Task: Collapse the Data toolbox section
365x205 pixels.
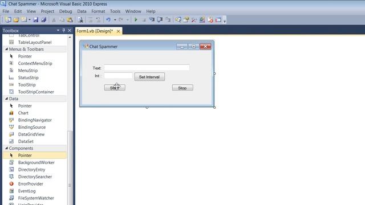Action: tap(6, 99)
